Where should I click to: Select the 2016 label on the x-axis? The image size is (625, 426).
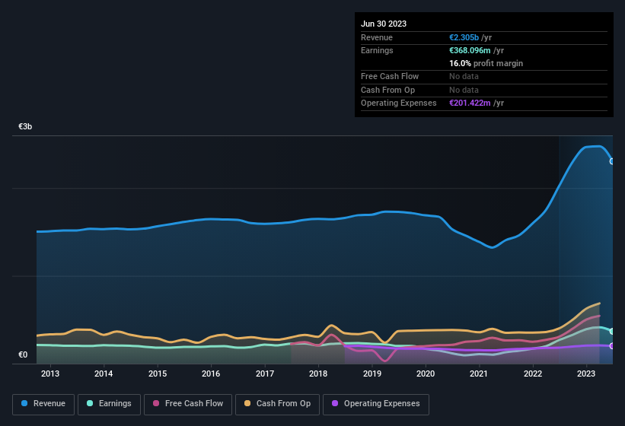click(211, 374)
